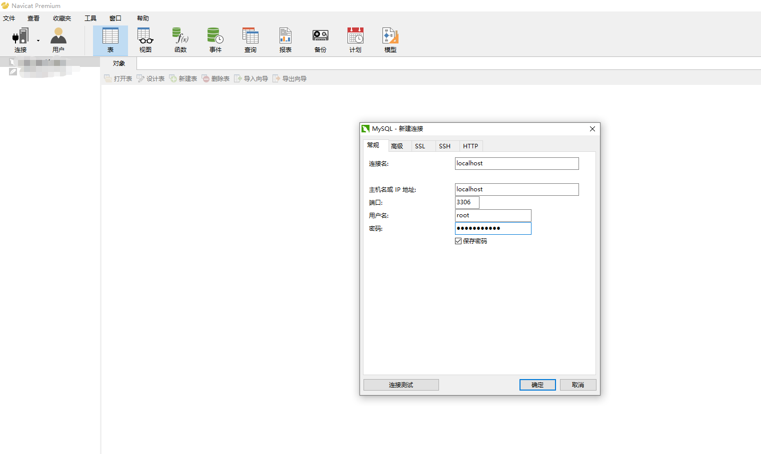Expand the 连接 dropdown arrow
The width and height of the screenshot is (761, 454).
click(x=38, y=40)
